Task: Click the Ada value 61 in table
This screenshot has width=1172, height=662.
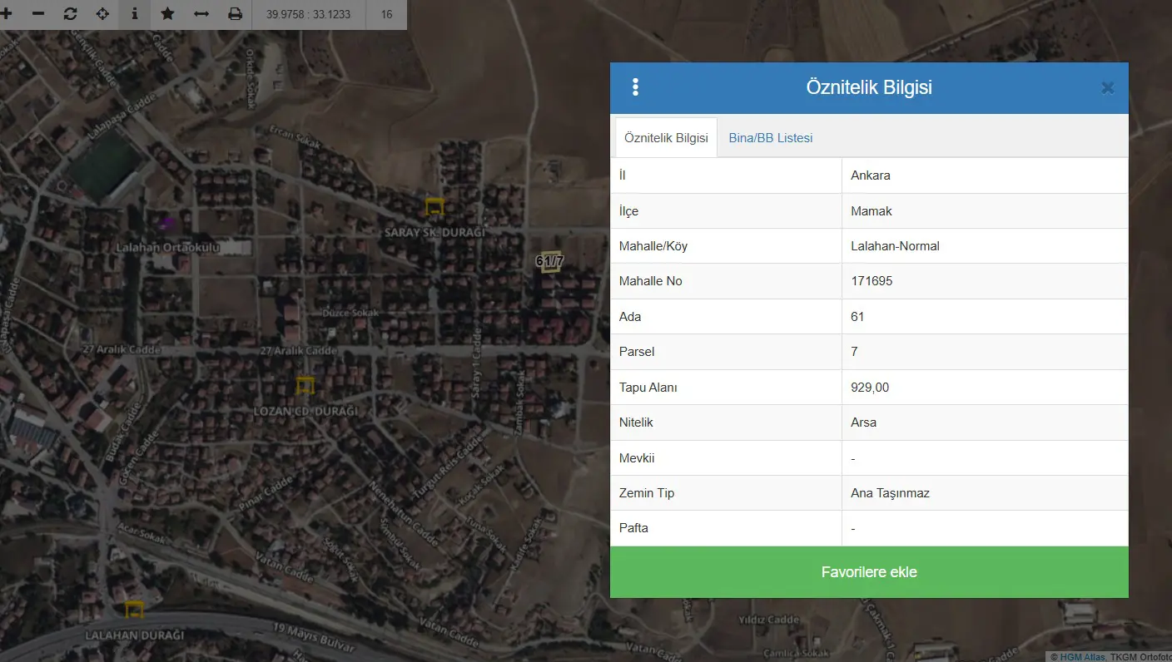Action: 857,317
